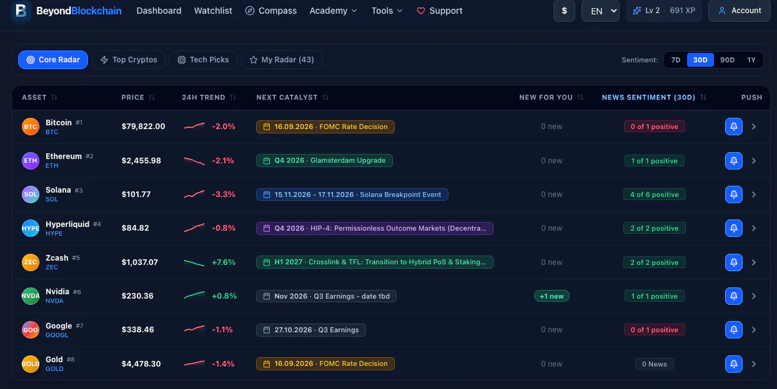
Task: Toggle push bell for Zcash
Action: point(734,262)
